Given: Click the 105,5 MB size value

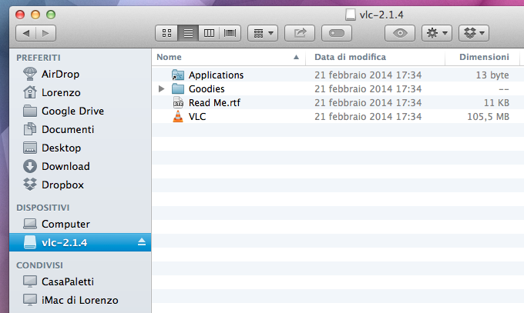Looking at the screenshot, I should [488, 117].
